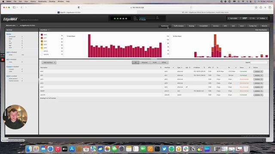Open Launchpad in the dock
This screenshot has height=154, width=275.
[36, 149]
